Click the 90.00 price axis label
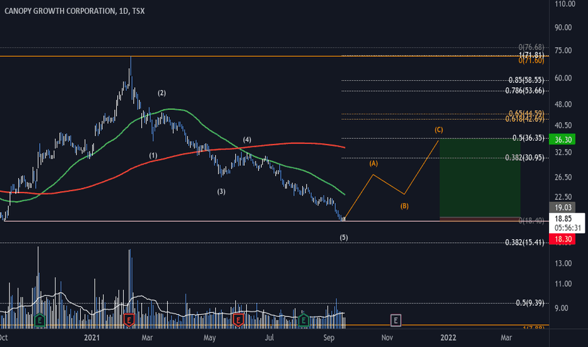This screenshot has width=588, height=347. (563, 27)
